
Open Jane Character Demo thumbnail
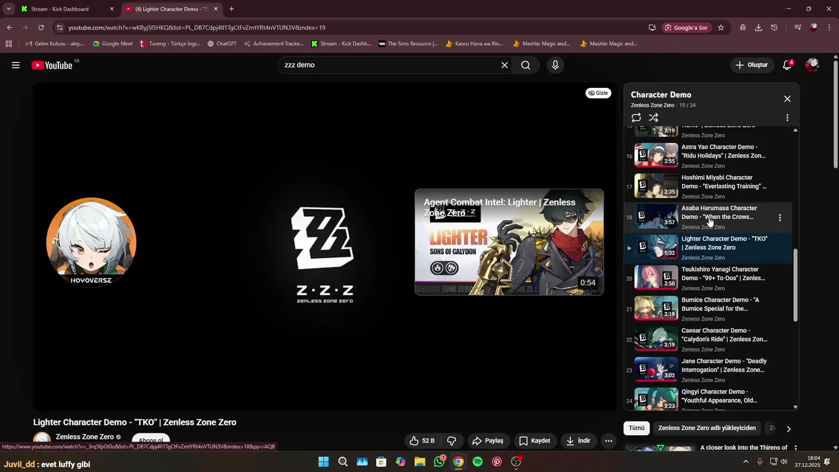(656, 370)
